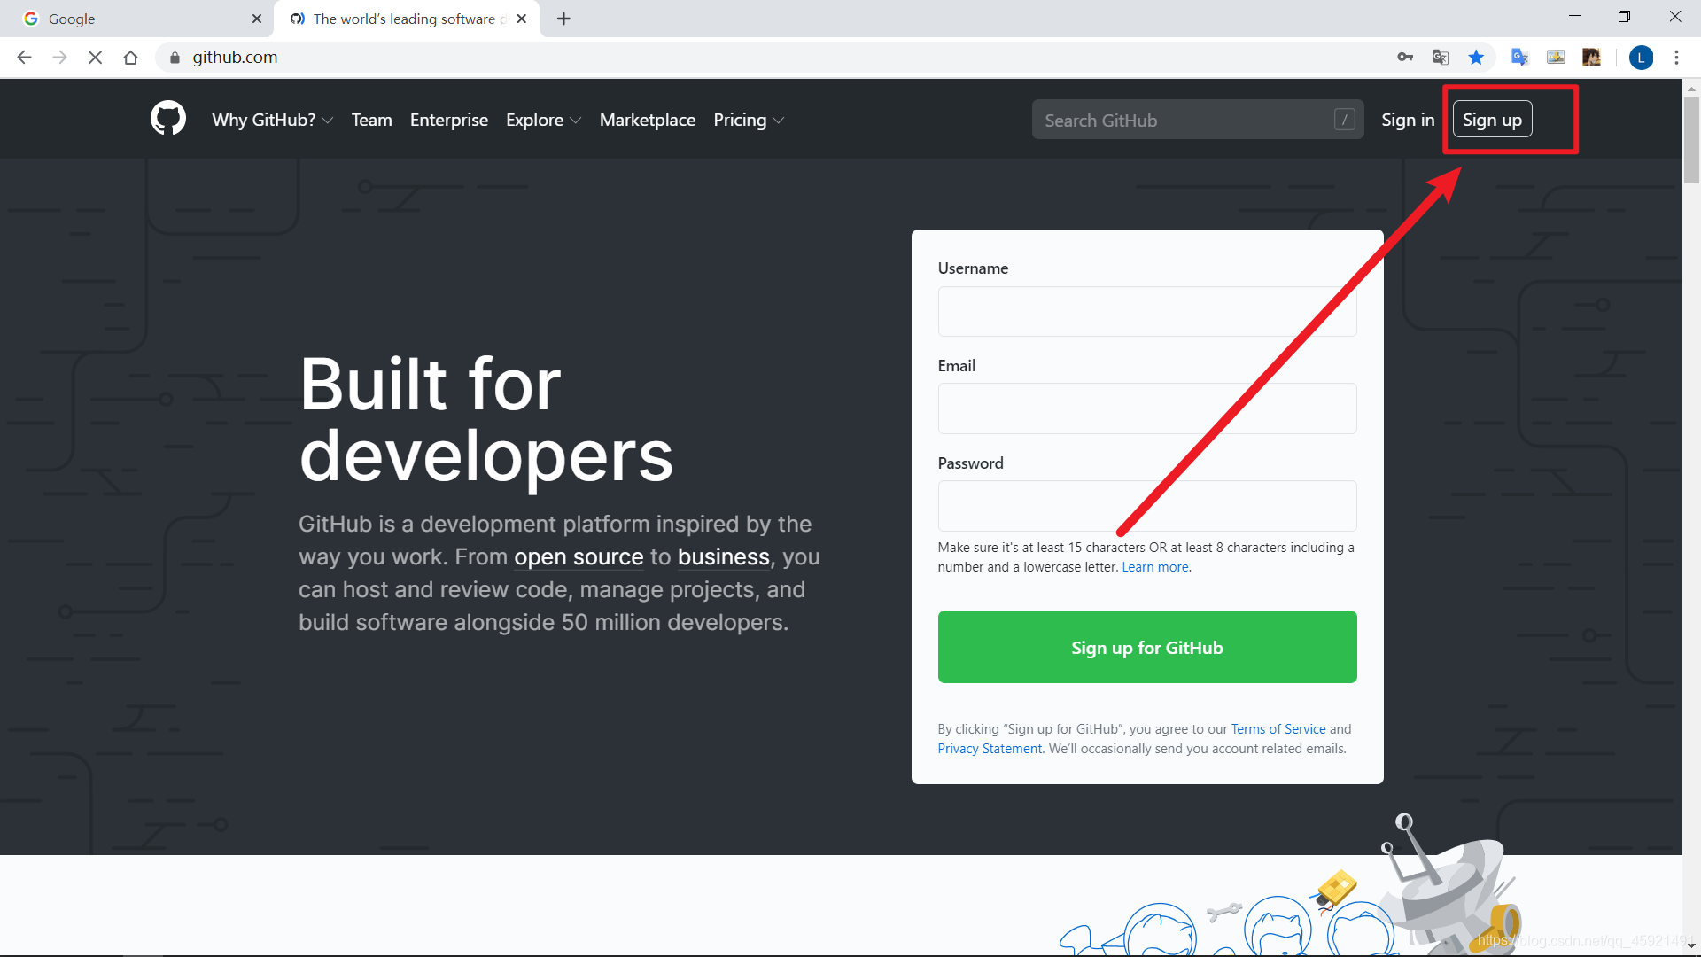Image resolution: width=1701 pixels, height=957 pixels.
Task: Click the Sign up header button
Action: pyautogui.click(x=1492, y=120)
